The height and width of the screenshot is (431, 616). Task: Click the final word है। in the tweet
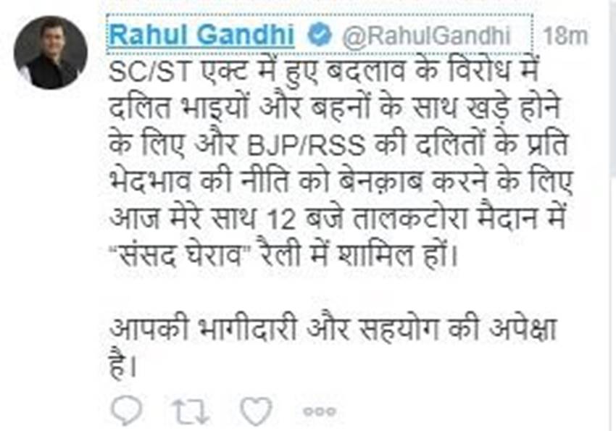click(123, 366)
